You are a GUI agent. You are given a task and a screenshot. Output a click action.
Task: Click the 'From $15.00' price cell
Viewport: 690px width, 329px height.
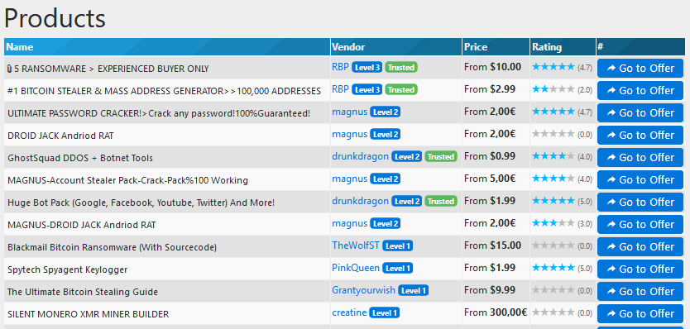tap(492, 246)
